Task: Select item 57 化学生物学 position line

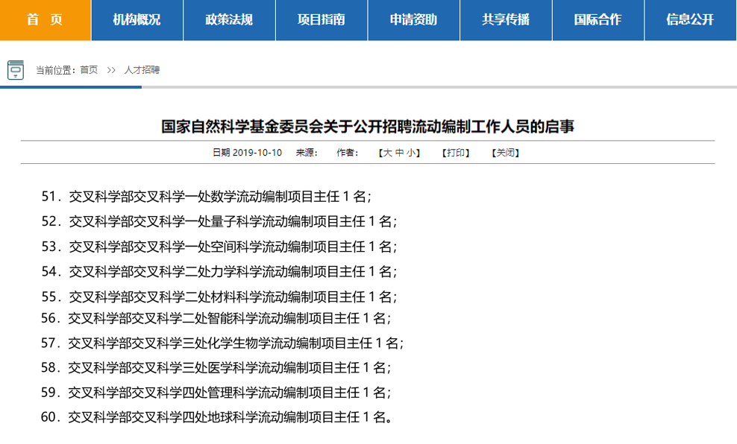Action: [222, 343]
